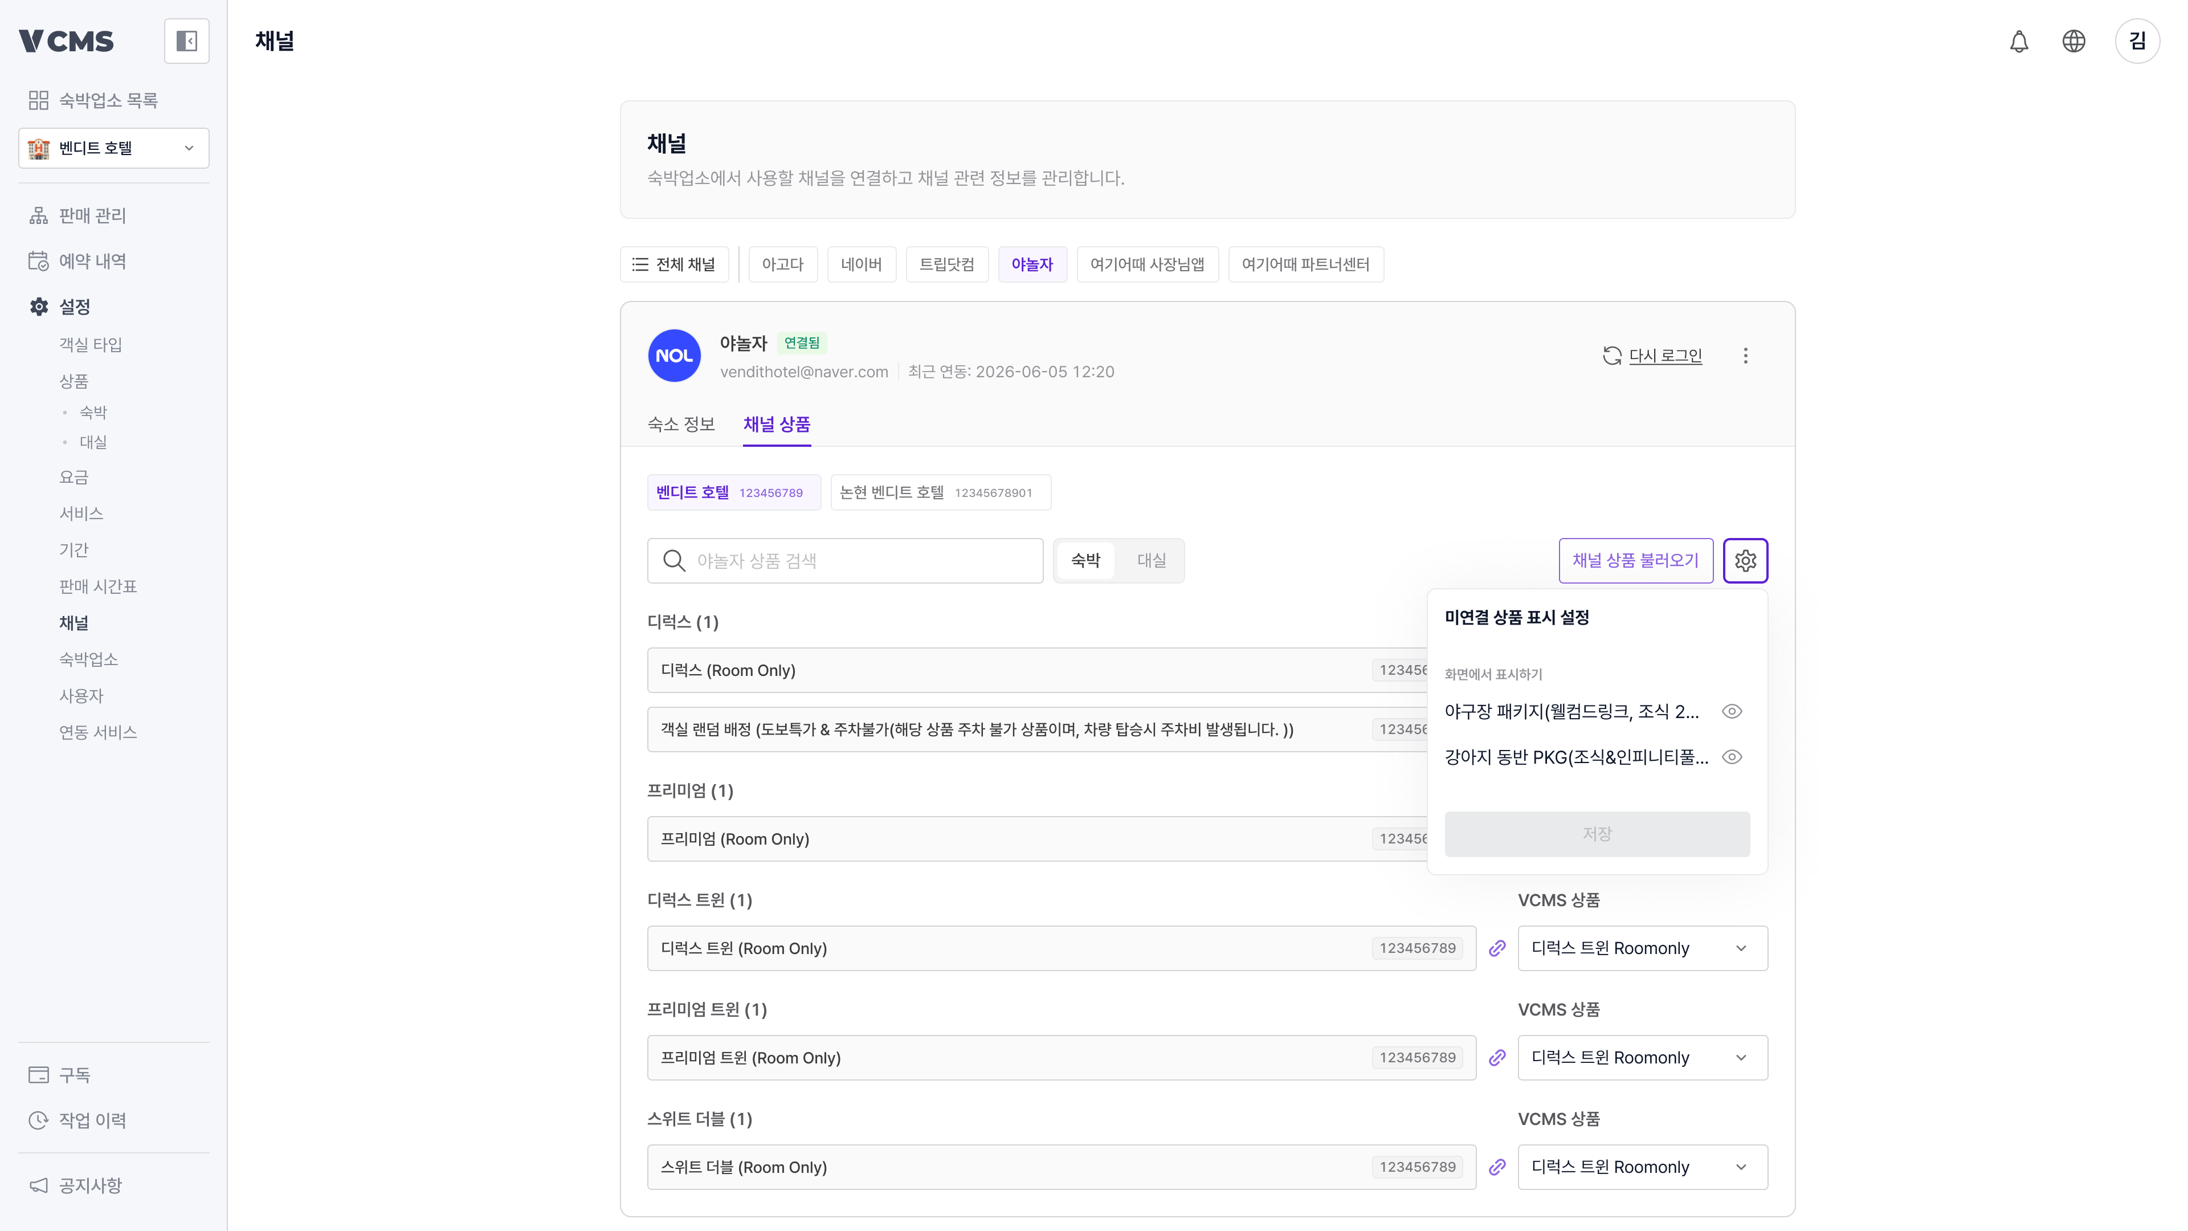
Task: Switch to 여기어때 사장님앱 tab
Action: [x=1148, y=264]
